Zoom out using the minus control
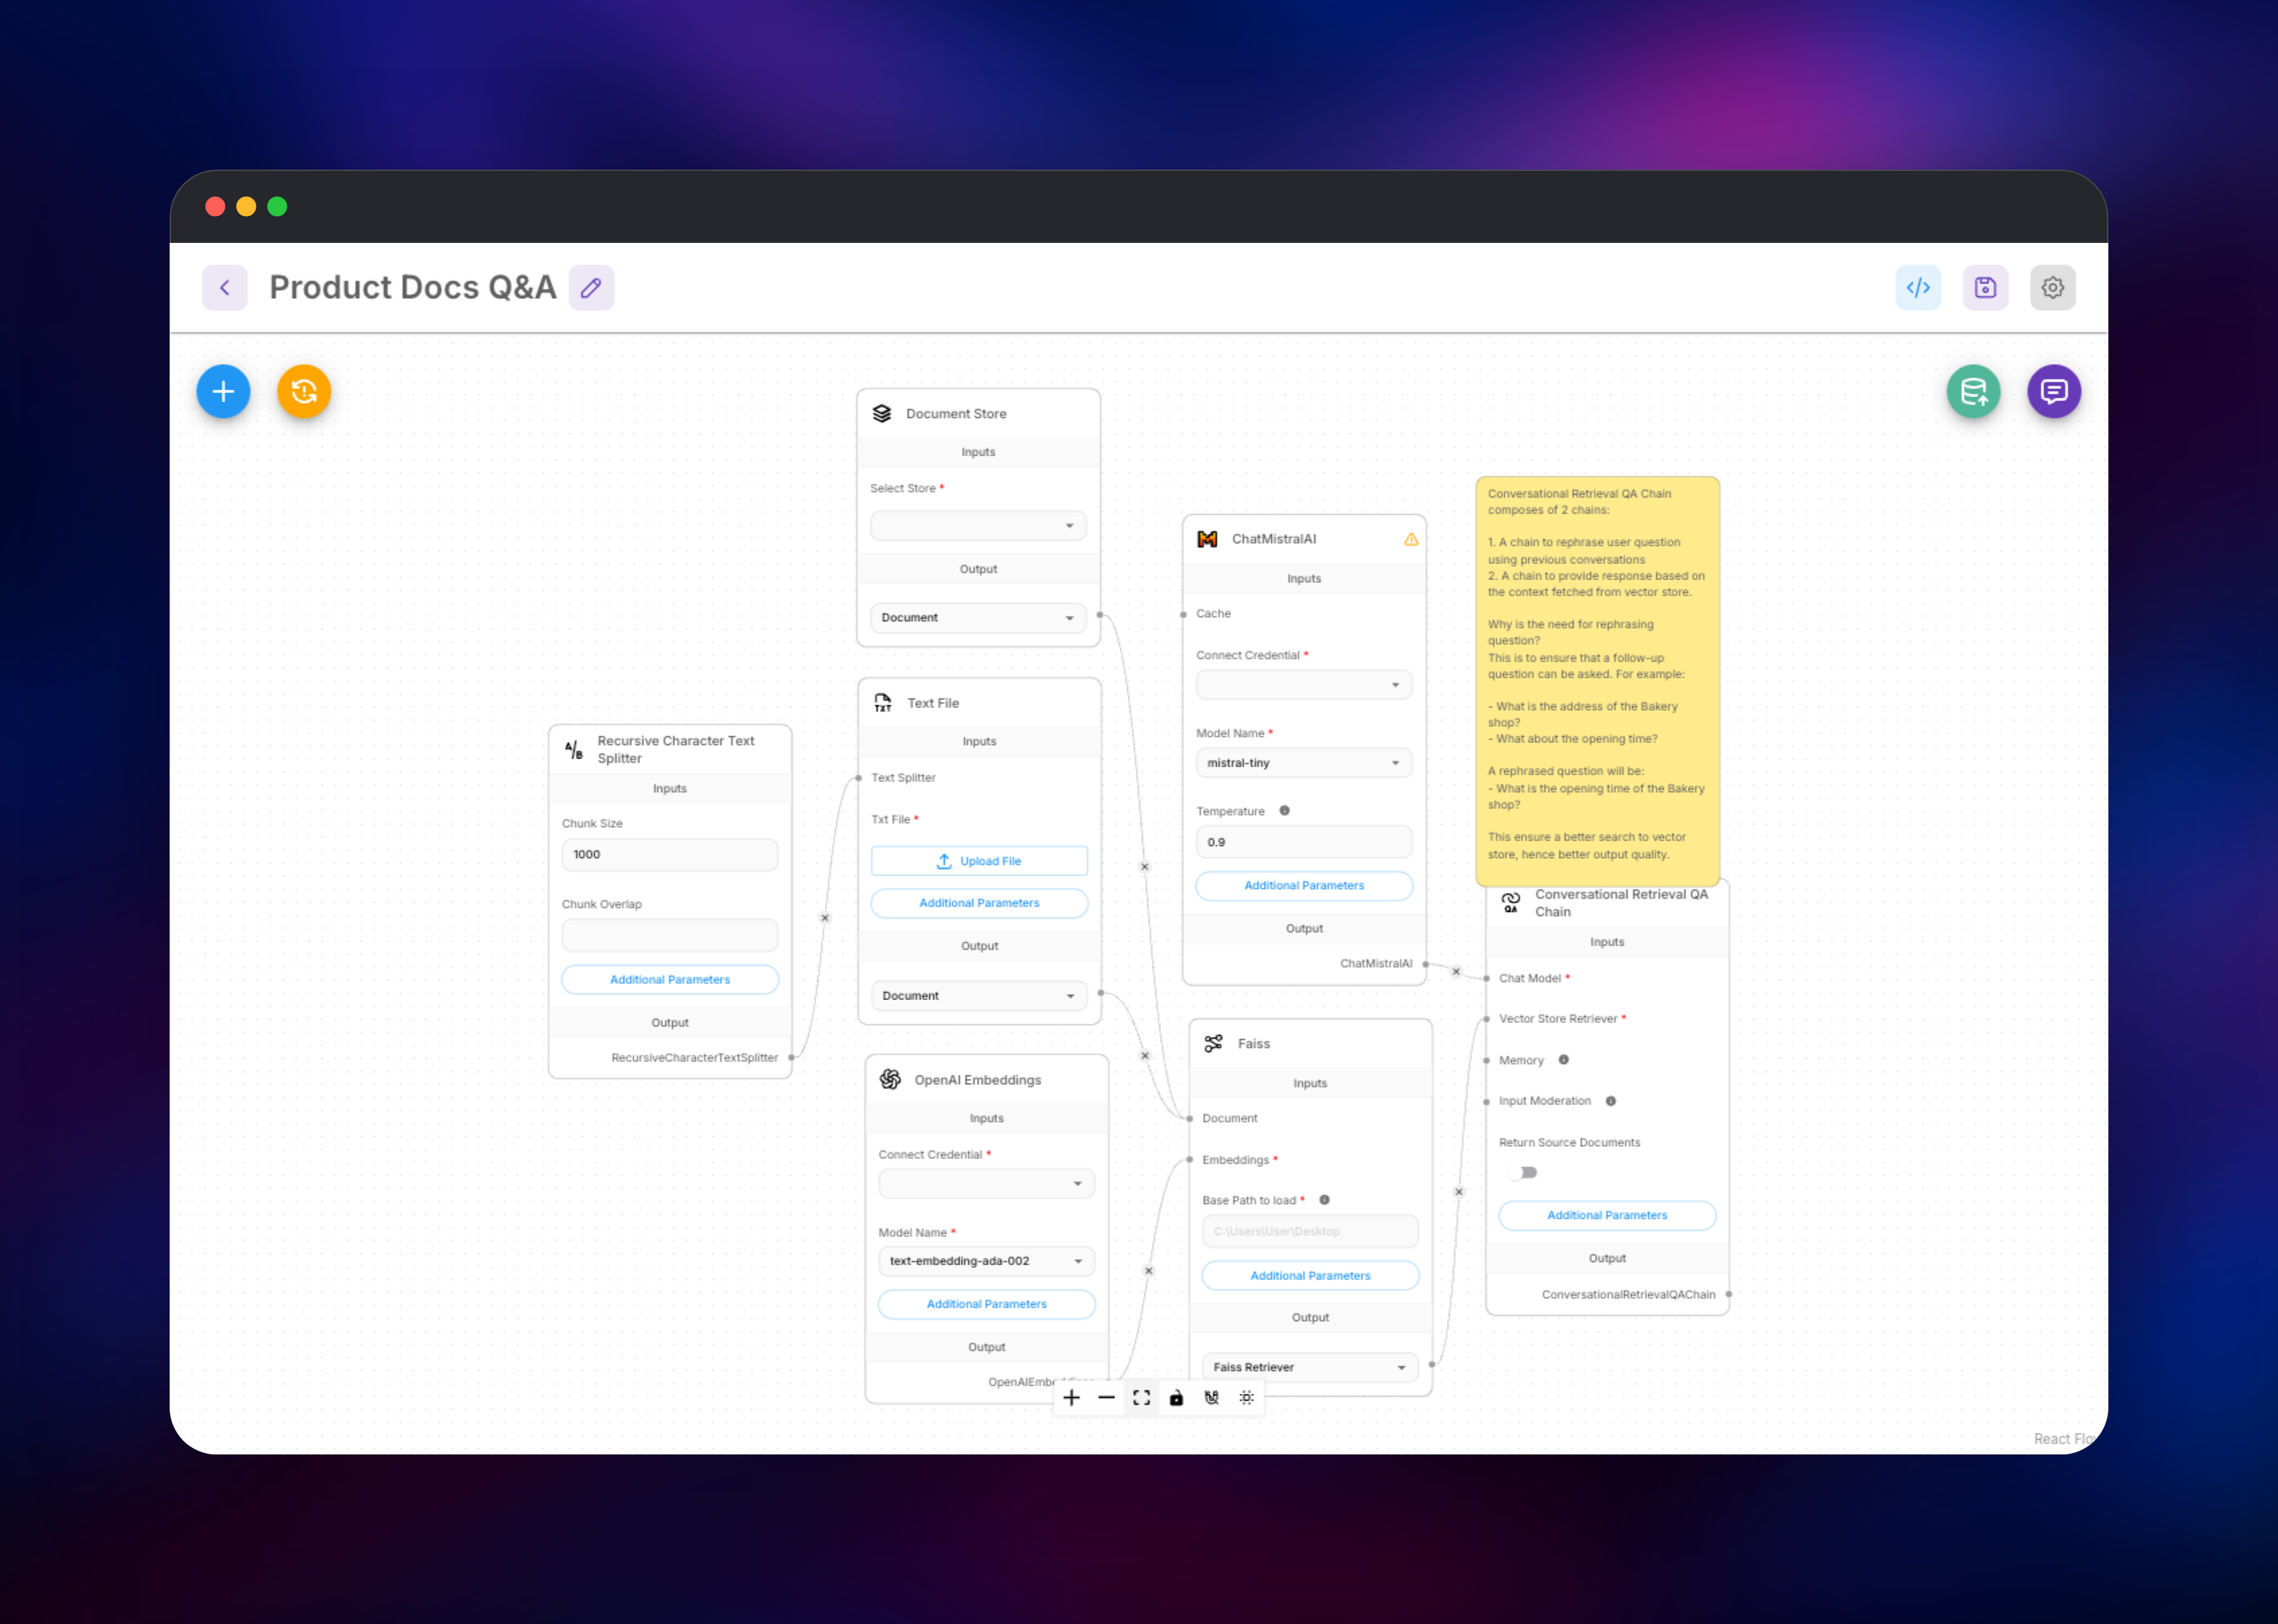Screen dimensions: 2278x1624 (1106, 1397)
